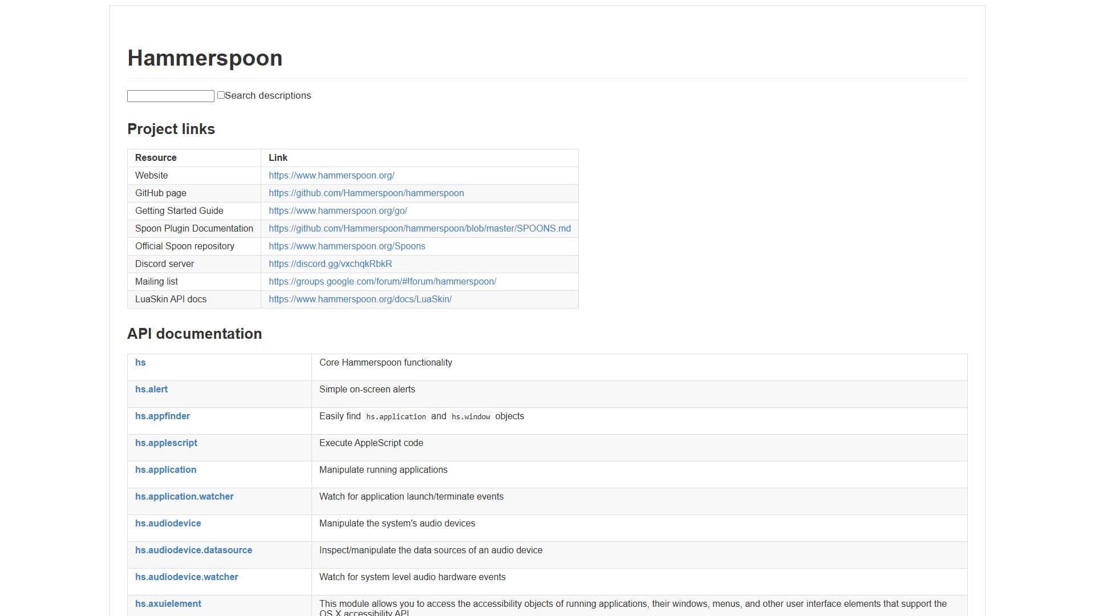
Task: Click the API documentation heading
Action: [194, 334]
